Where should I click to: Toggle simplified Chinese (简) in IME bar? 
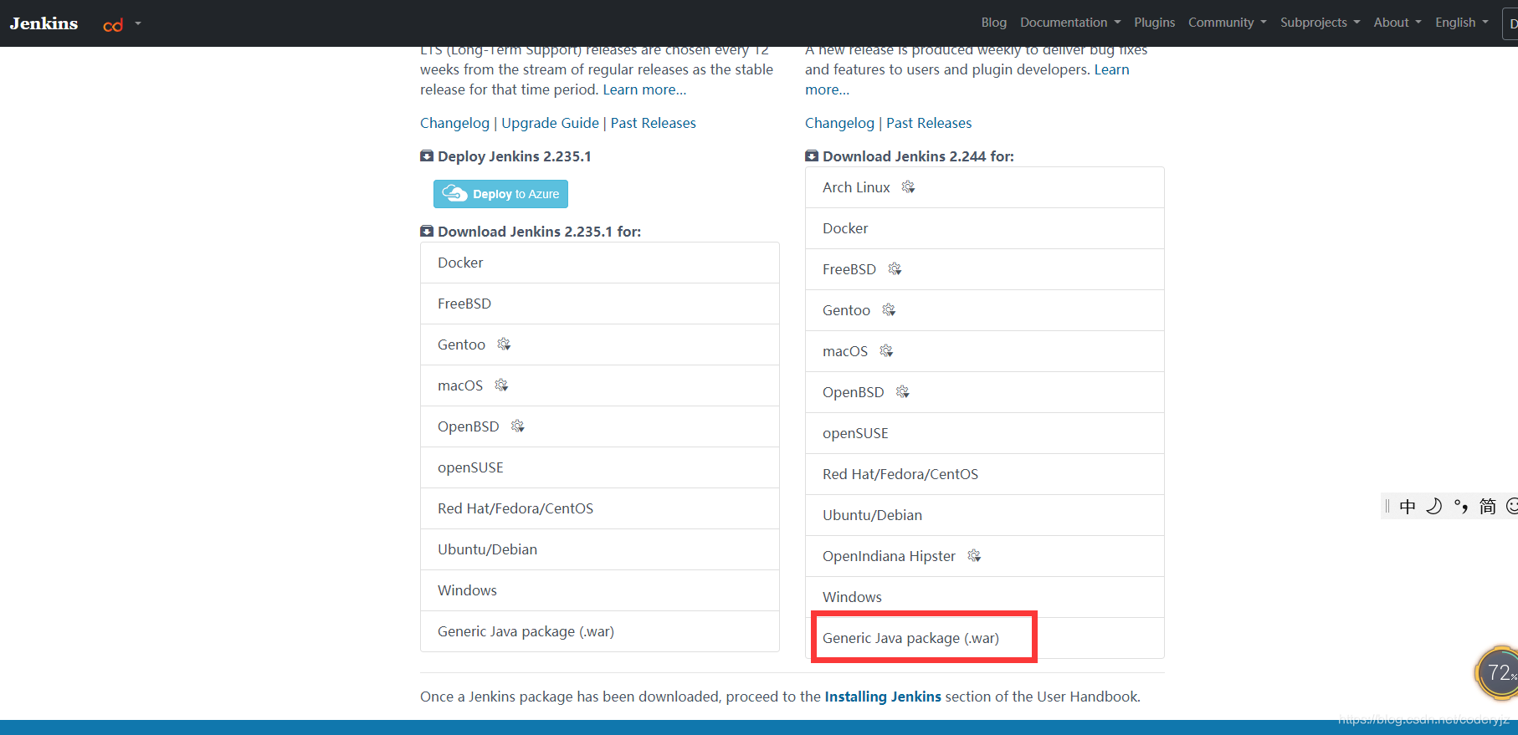tap(1488, 506)
